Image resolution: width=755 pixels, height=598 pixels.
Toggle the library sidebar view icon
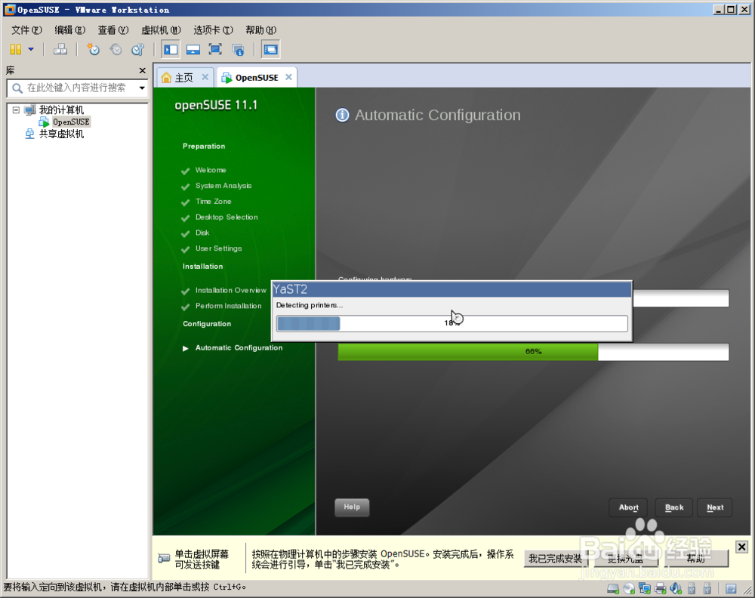point(171,49)
